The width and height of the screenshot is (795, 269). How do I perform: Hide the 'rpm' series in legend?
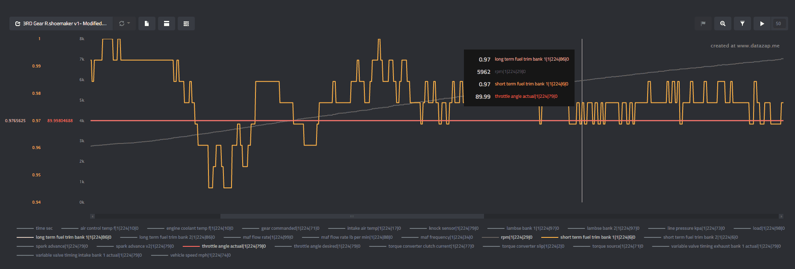(x=507, y=237)
